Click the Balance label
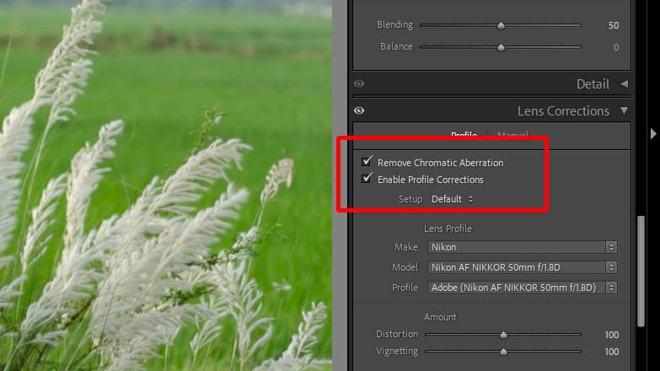The image size is (660, 371). (x=396, y=46)
